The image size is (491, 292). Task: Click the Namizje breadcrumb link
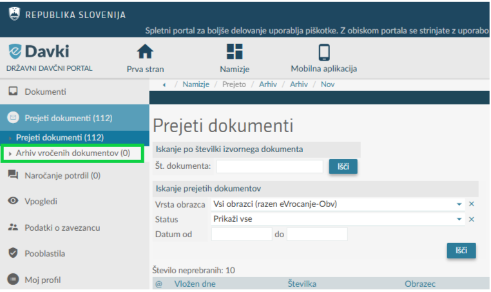pos(198,84)
